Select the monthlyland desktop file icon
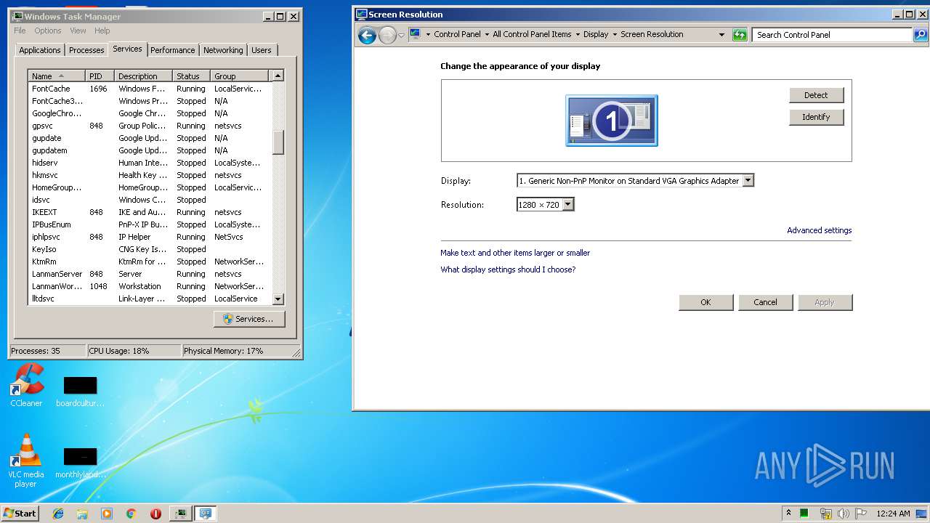930x523 pixels. tap(80, 463)
